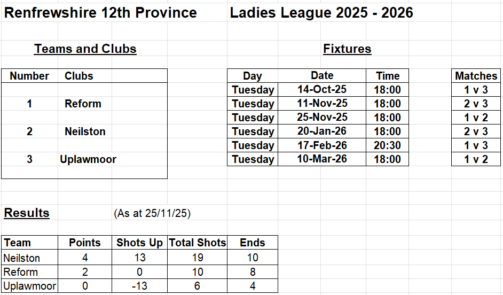Click the 20-Jan-26 fixture date
The width and height of the screenshot is (503, 295).
(322, 131)
